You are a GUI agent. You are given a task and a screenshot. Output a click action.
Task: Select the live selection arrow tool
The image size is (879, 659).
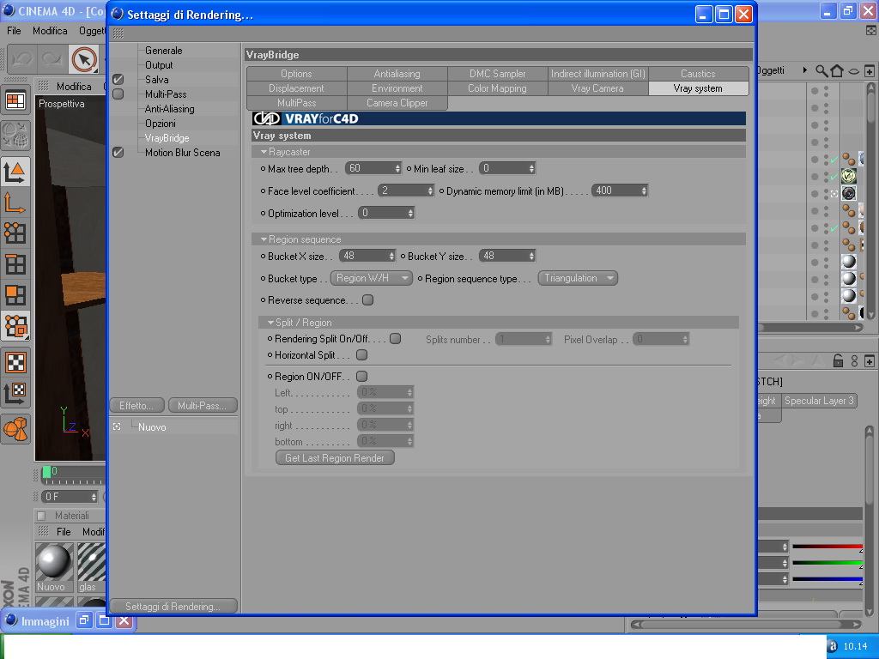pyautogui.click(x=84, y=59)
